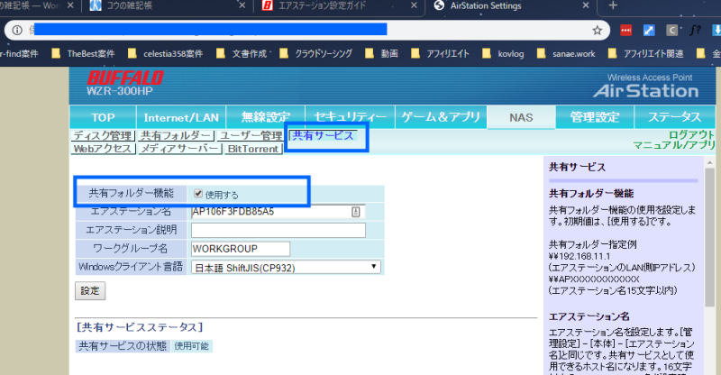Screen dimensions: 721x375
Task: Click the red extension icon in toolbar
Action: 625,30
